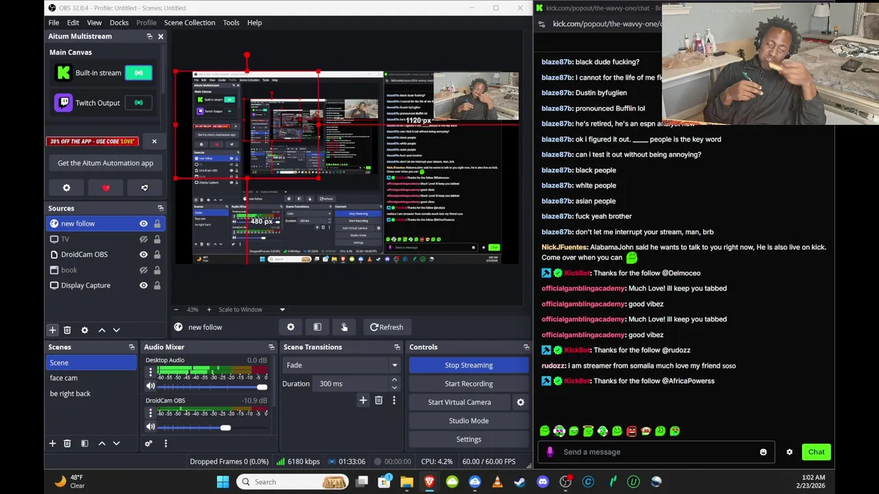Add a new source with the plus icon
Screen dimensions: 879x494
click(x=52, y=330)
